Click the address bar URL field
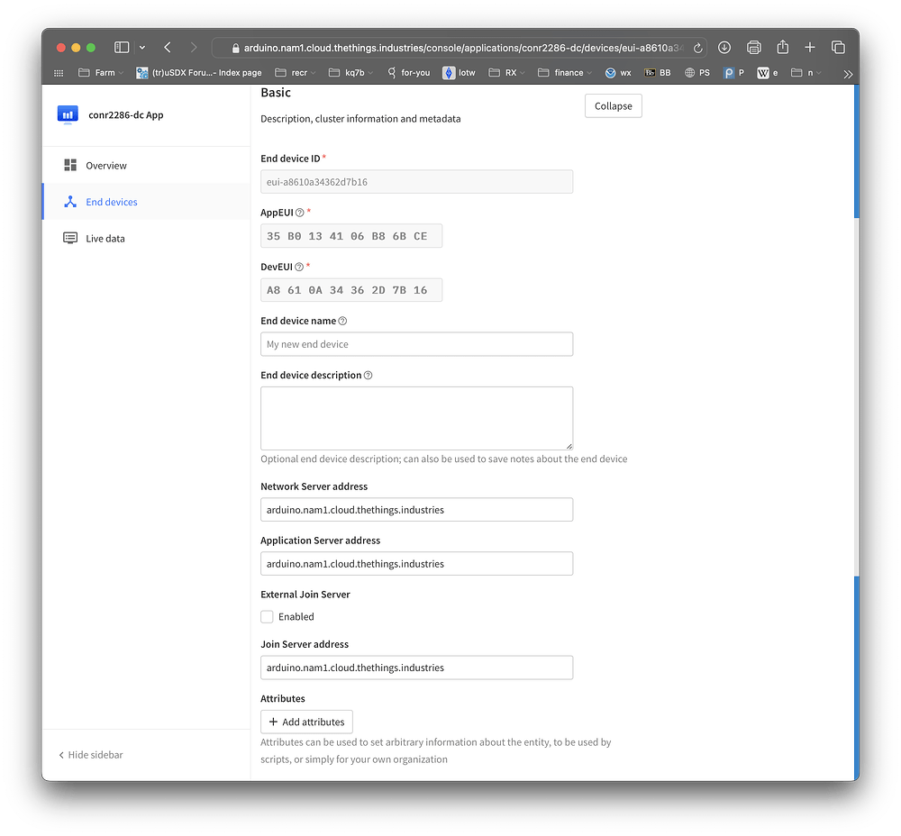 [460, 48]
